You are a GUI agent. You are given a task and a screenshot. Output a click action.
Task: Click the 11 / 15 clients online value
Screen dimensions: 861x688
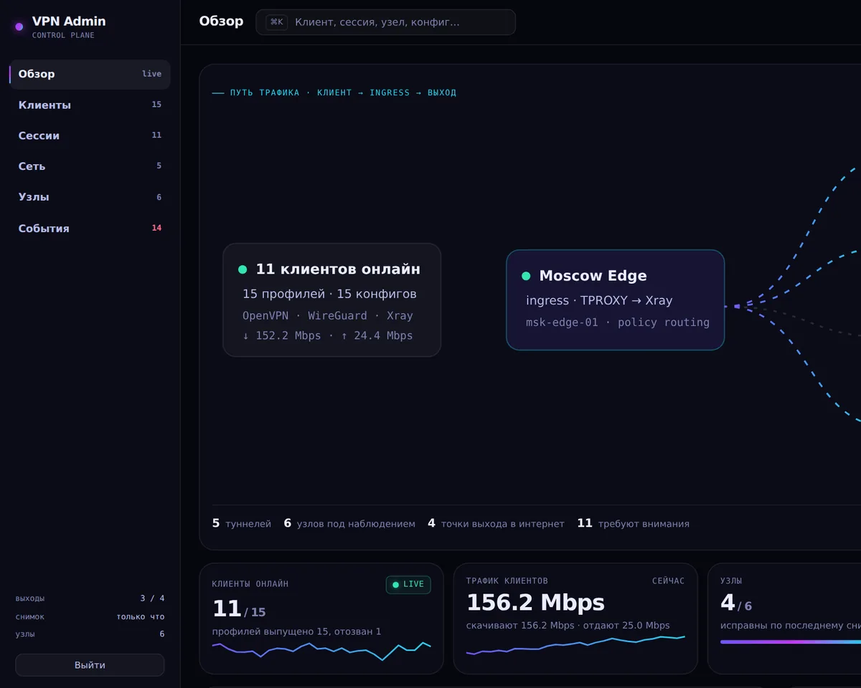point(239,609)
